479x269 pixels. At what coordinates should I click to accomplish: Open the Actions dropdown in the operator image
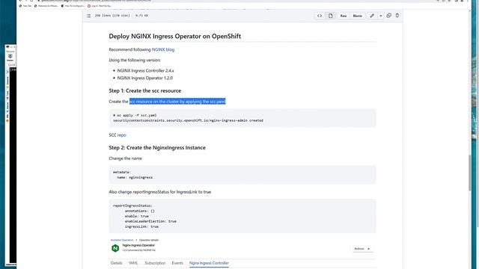362,249
